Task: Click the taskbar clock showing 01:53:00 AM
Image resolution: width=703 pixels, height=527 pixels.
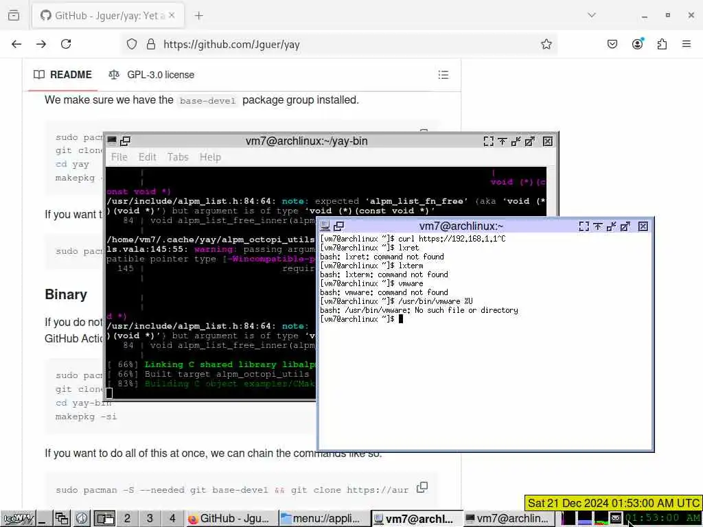Action: (662, 519)
